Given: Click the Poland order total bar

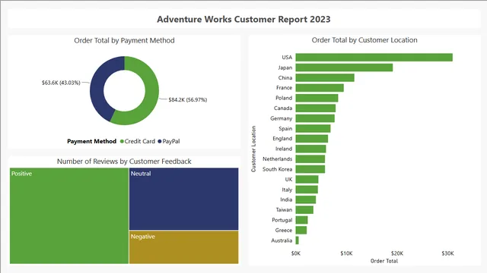Looking at the screenshot, I should pos(317,98).
